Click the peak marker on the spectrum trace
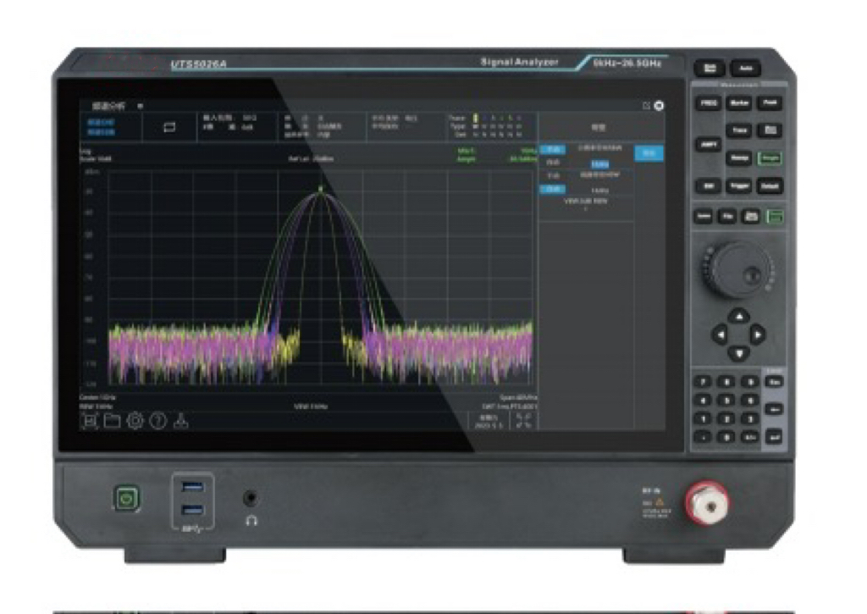The width and height of the screenshot is (867, 614). [321, 188]
